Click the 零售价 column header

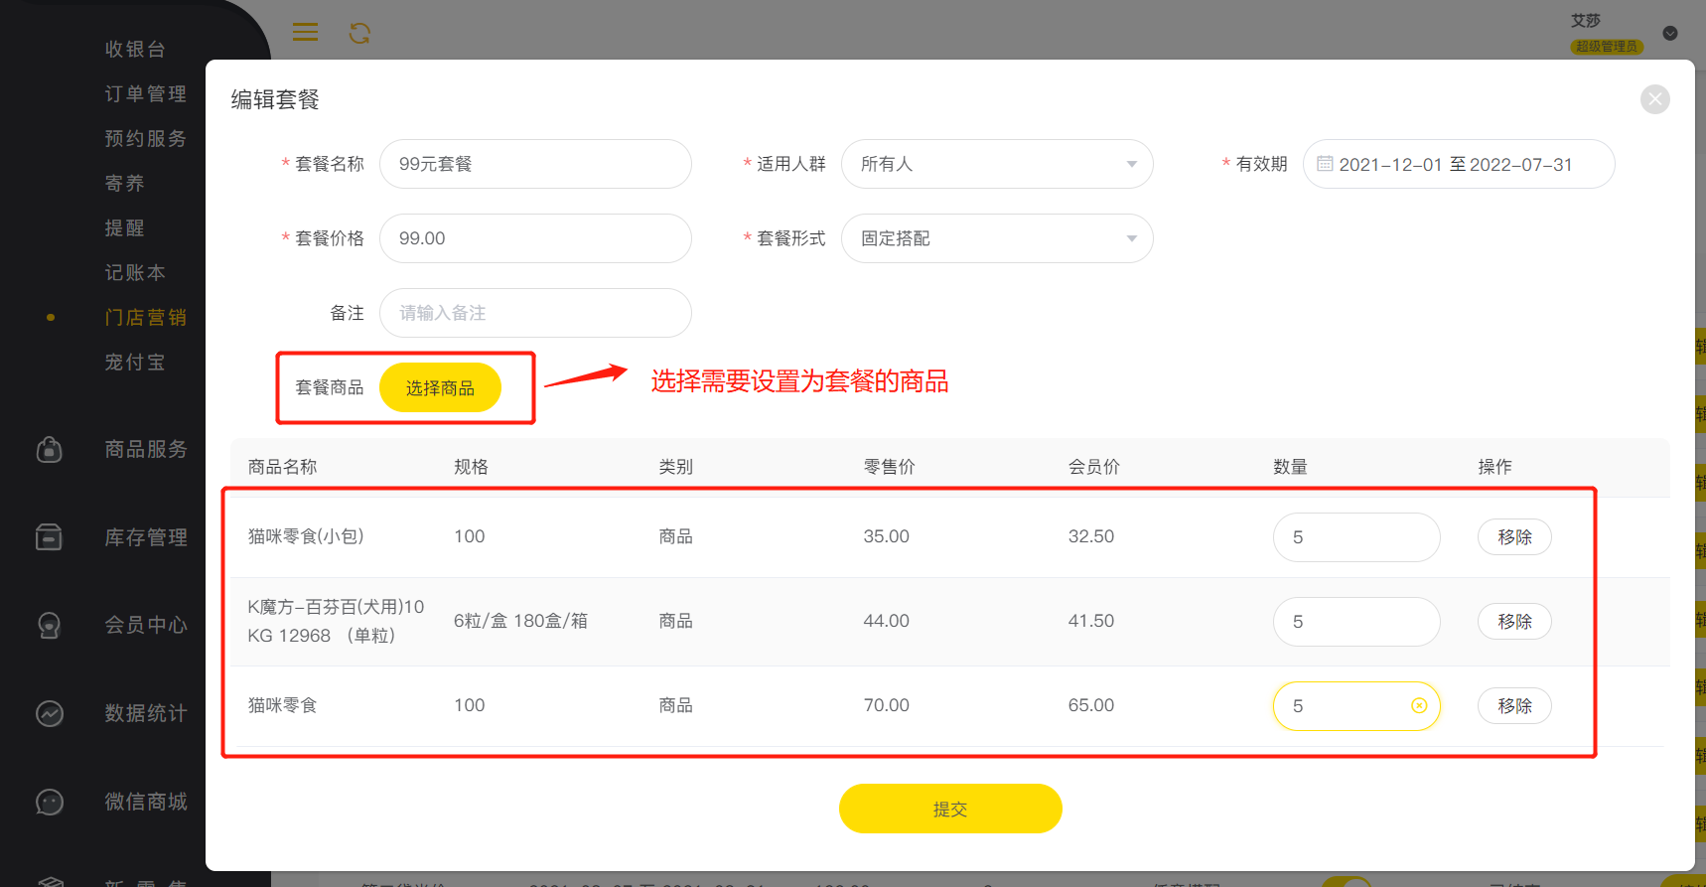890,467
